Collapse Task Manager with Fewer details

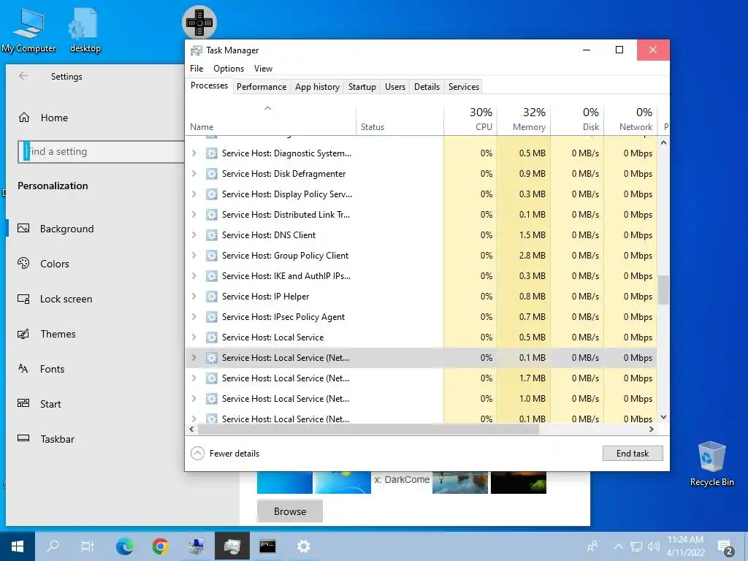coord(225,453)
